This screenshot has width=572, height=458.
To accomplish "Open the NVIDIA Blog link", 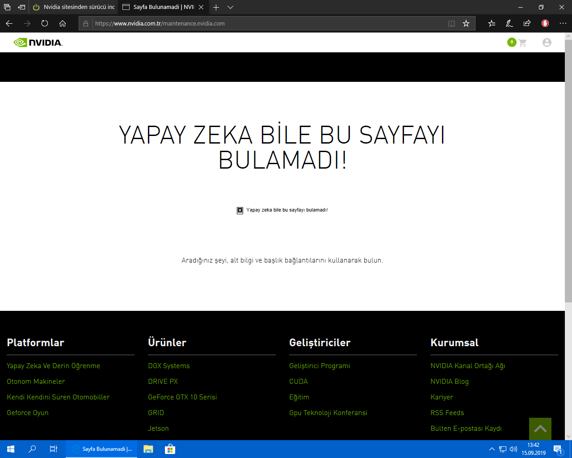I will pos(450,382).
